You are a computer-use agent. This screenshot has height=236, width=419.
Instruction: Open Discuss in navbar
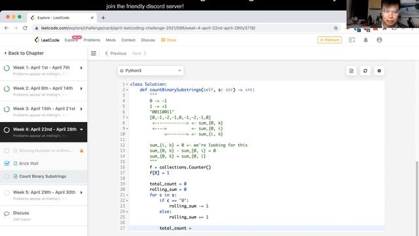coord(148,40)
